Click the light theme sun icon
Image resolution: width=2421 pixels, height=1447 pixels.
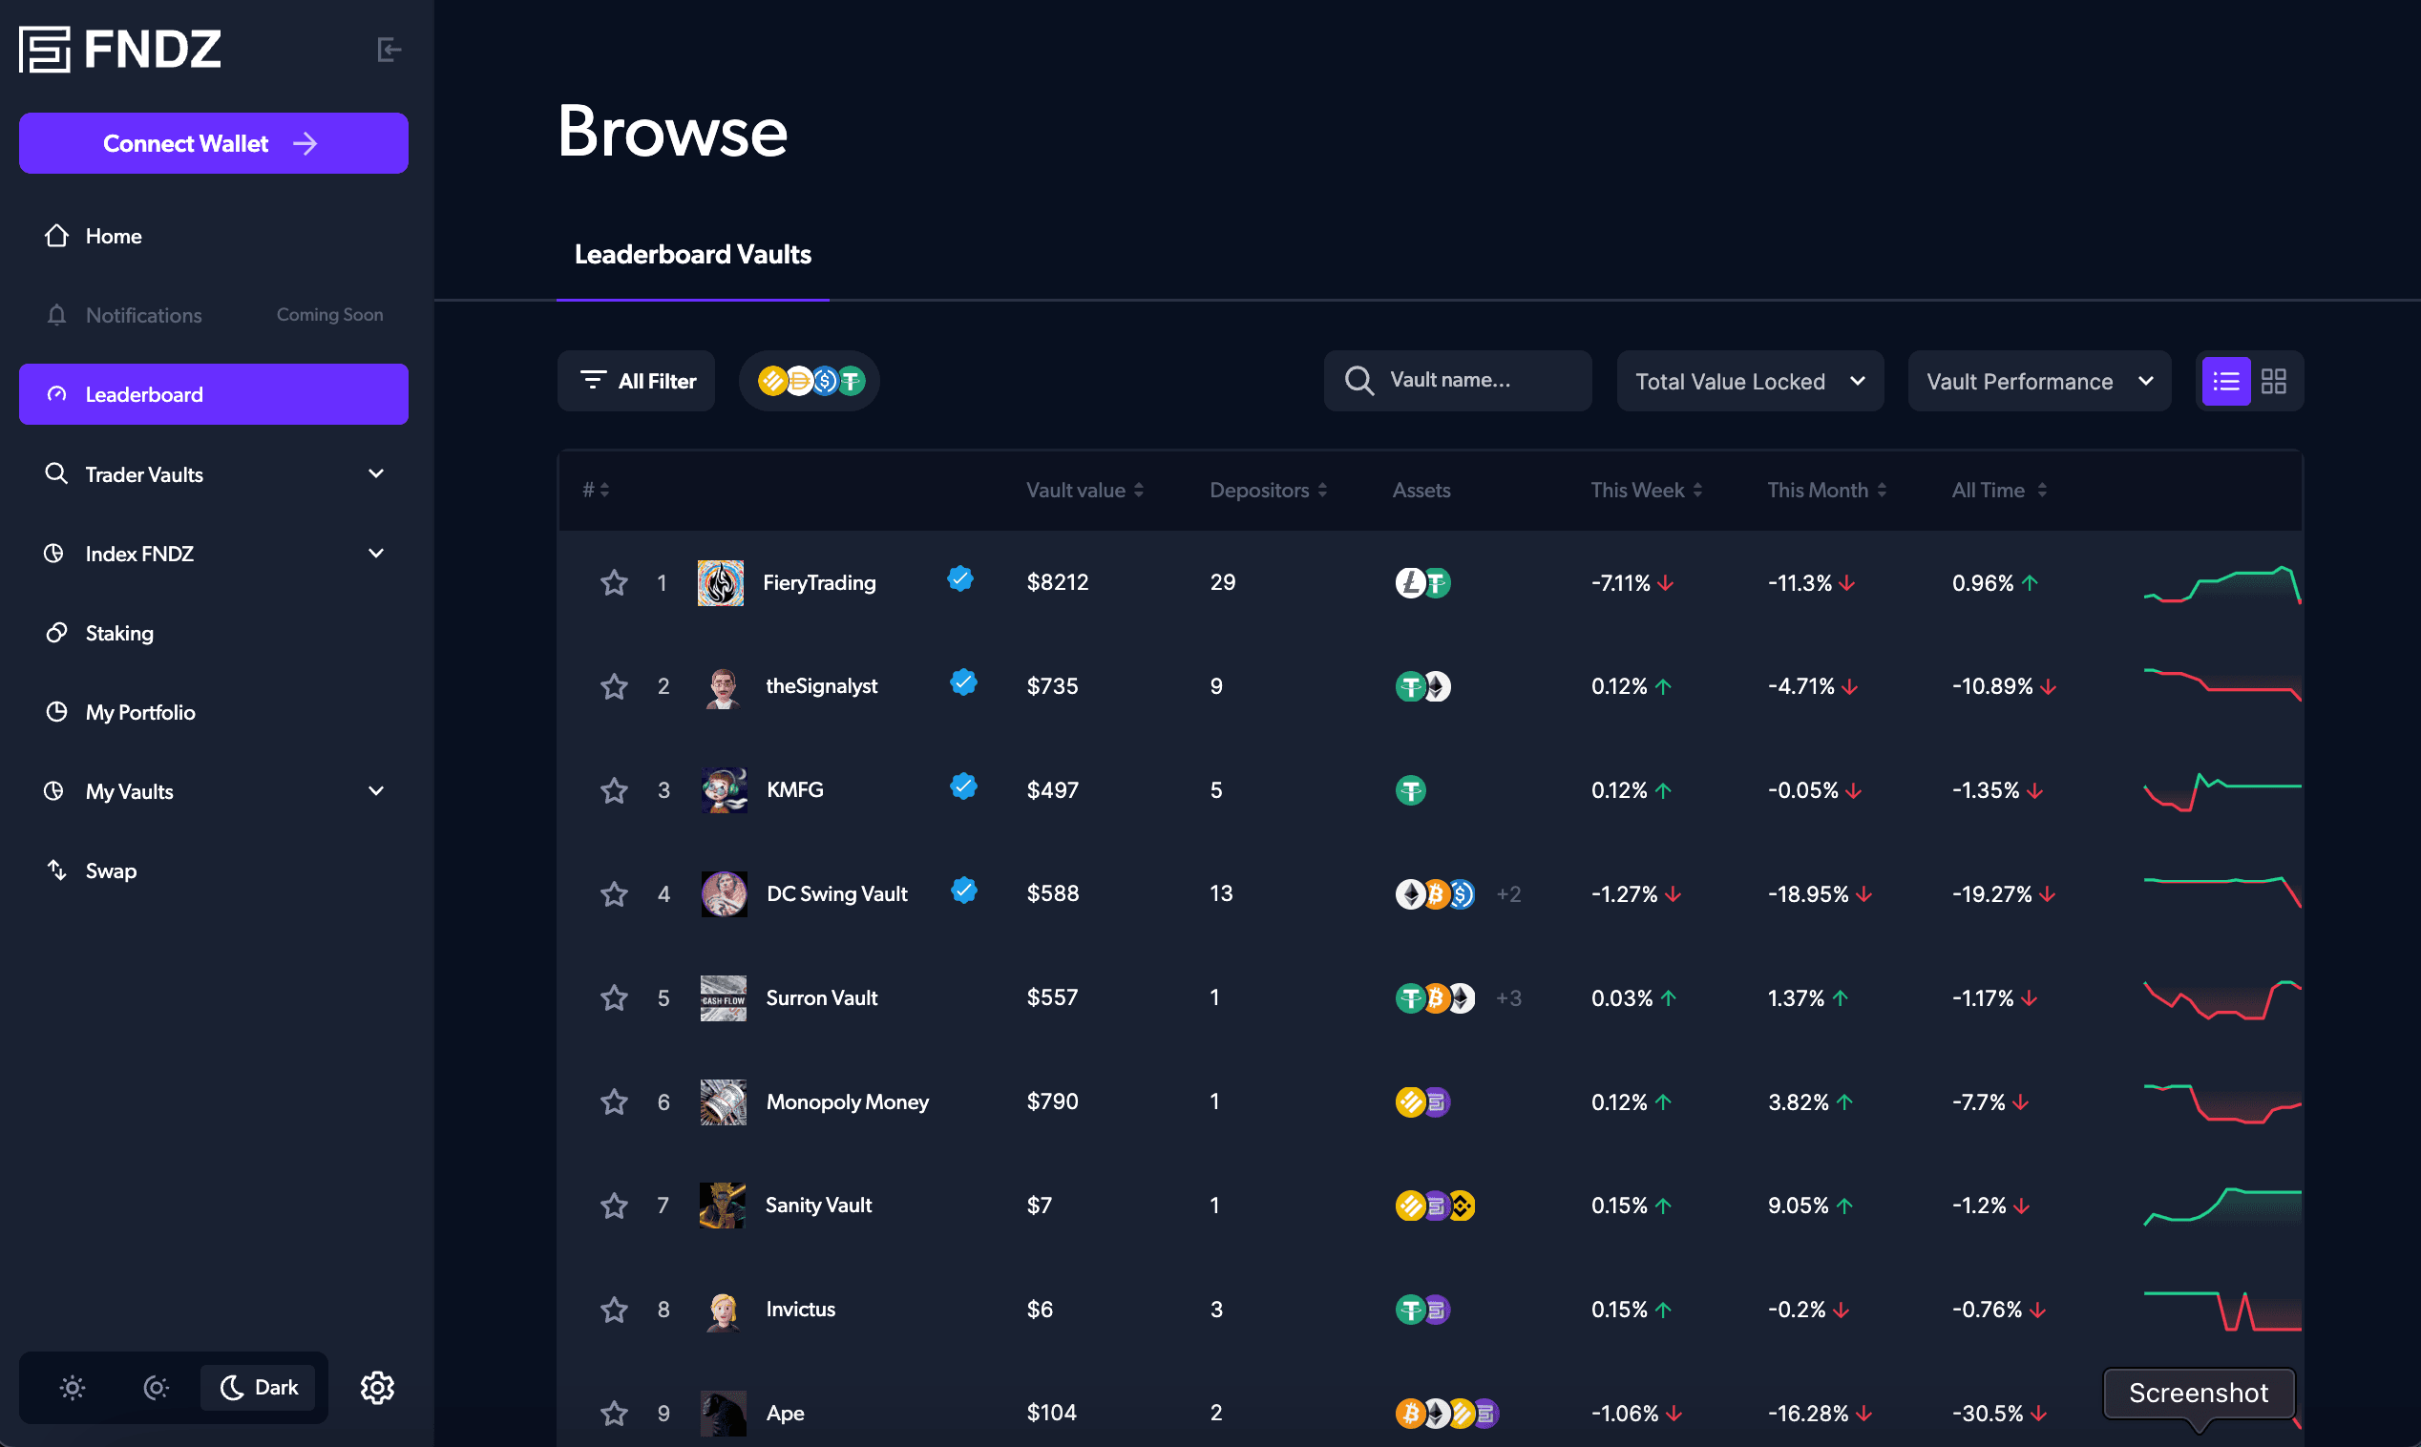(73, 1387)
